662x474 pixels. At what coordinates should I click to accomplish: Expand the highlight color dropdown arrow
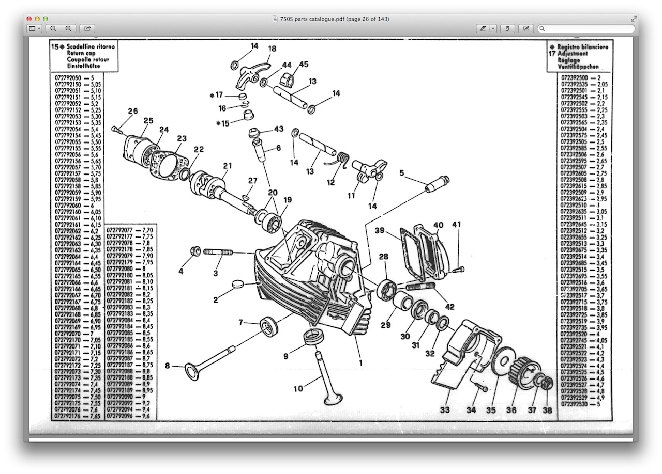tap(493, 29)
